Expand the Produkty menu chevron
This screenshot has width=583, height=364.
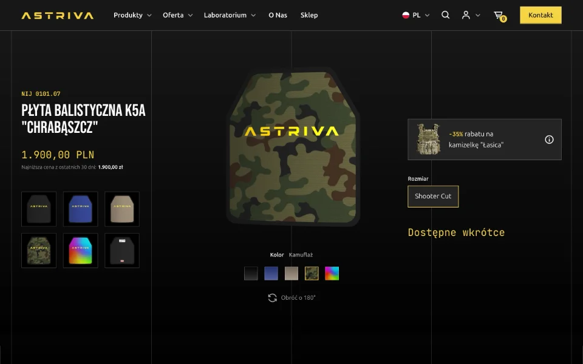pyautogui.click(x=149, y=16)
